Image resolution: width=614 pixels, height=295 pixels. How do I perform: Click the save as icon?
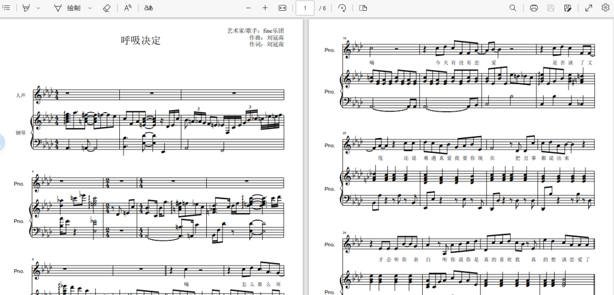pos(568,8)
